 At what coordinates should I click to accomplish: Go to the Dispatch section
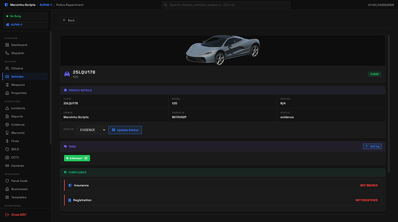tap(25, 53)
